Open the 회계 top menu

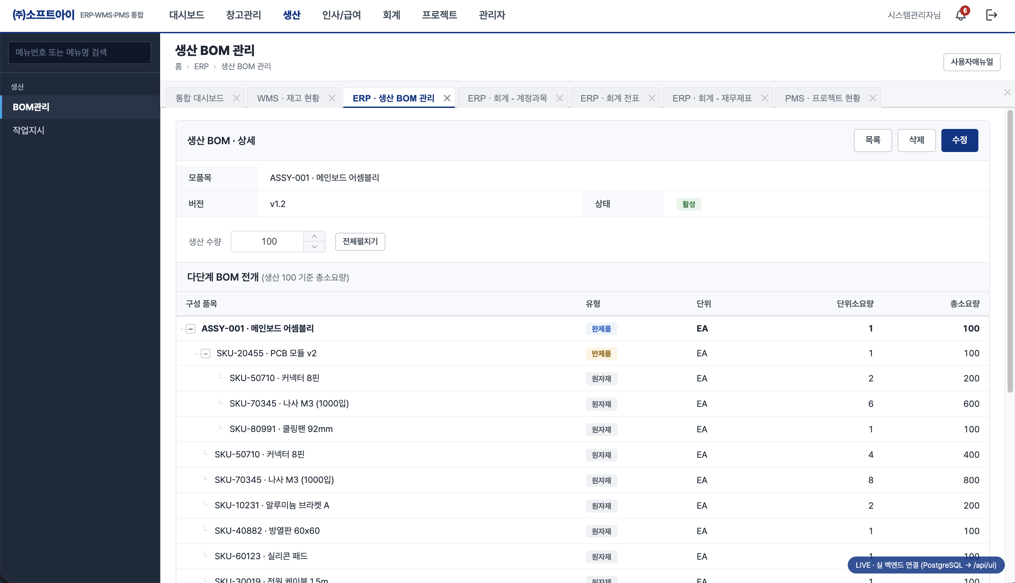(391, 15)
